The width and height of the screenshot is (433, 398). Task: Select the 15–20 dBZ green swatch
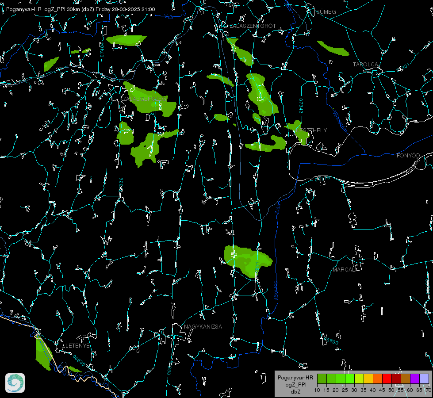331,379
